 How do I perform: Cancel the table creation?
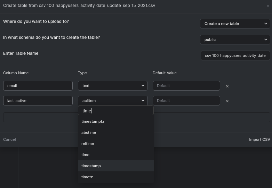[9, 139]
